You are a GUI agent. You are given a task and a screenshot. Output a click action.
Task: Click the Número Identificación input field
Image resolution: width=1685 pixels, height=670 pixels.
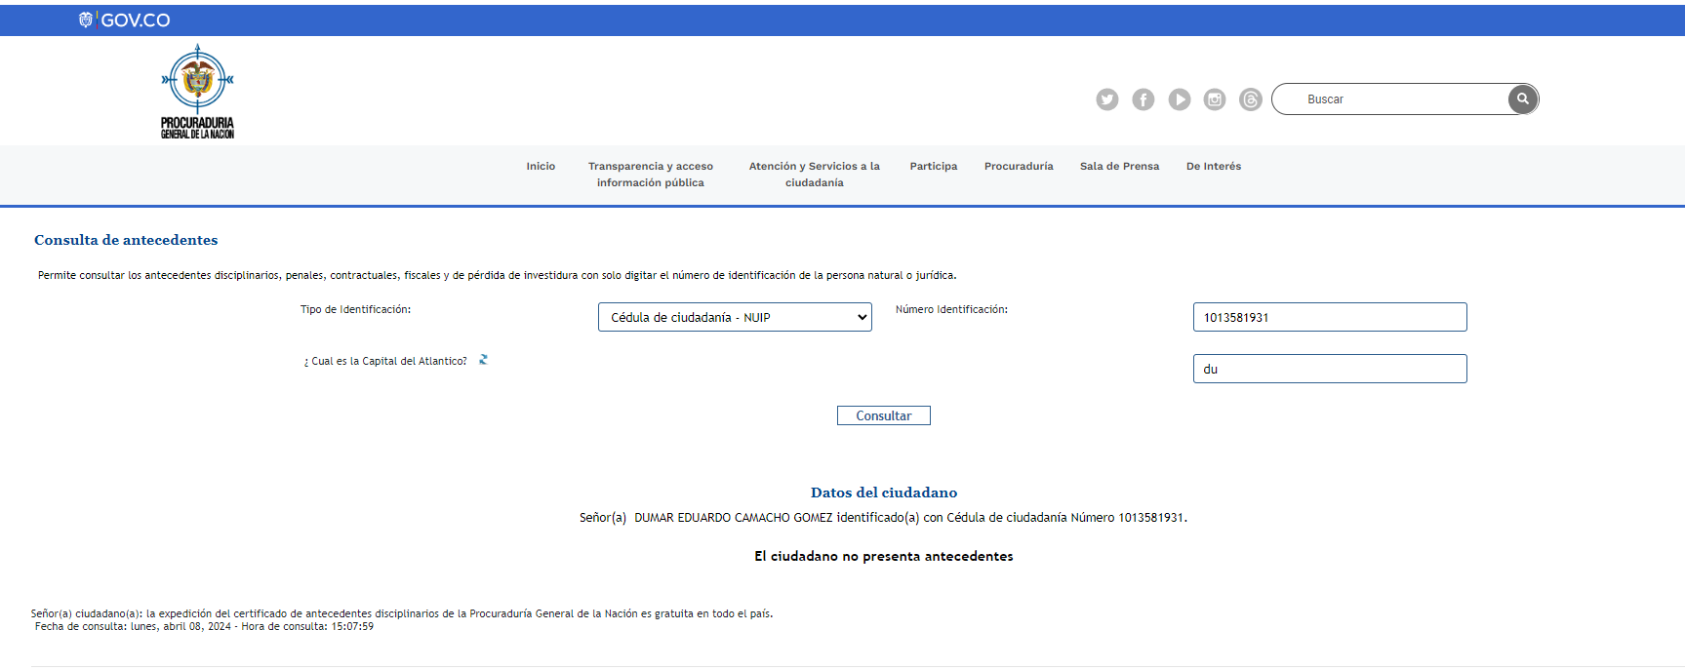point(1329,317)
